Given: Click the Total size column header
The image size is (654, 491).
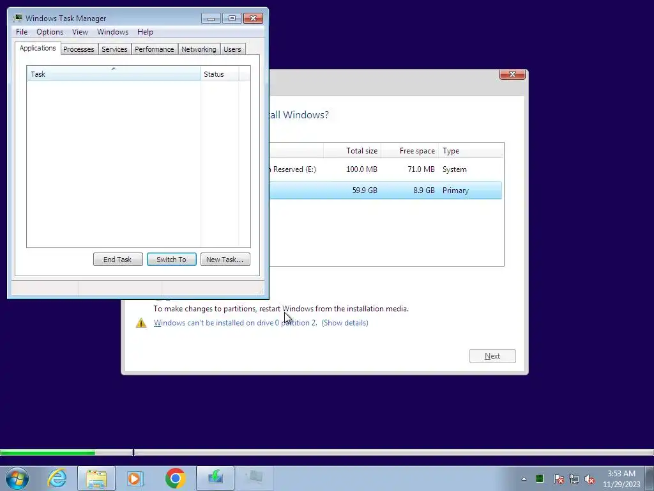Looking at the screenshot, I should point(353,151).
